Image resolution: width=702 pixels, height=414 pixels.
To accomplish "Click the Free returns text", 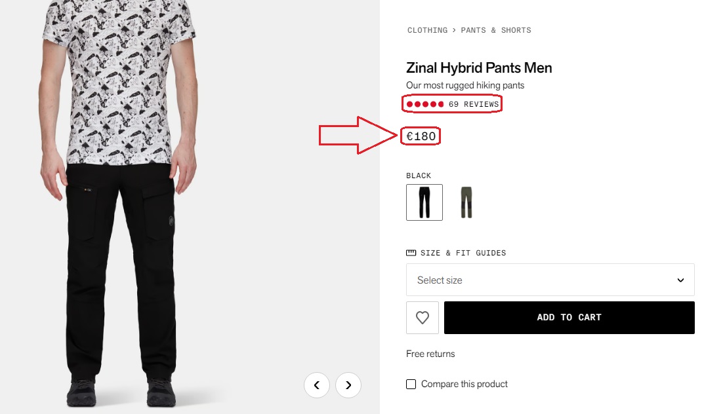I will click(x=430, y=354).
